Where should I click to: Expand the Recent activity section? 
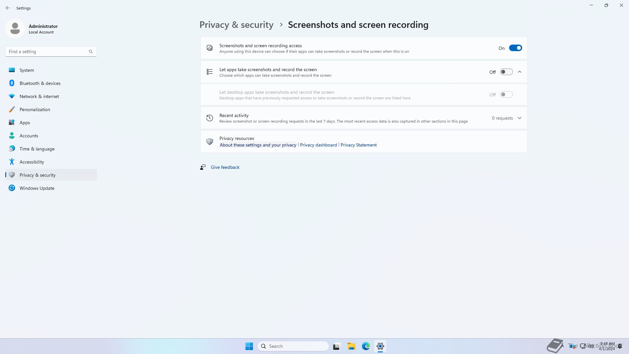[x=520, y=118]
